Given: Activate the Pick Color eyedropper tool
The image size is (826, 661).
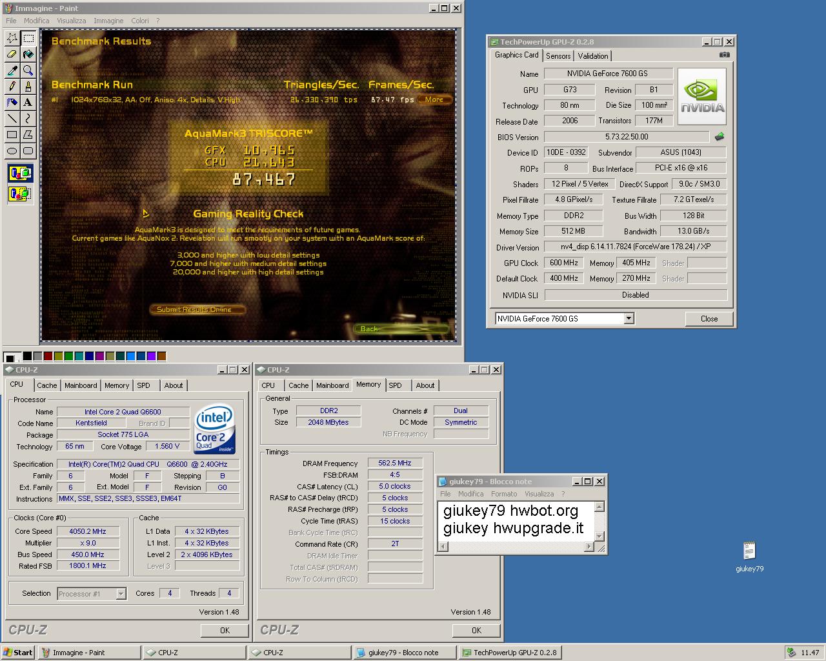Looking at the screenshot, I should (12, 70).
